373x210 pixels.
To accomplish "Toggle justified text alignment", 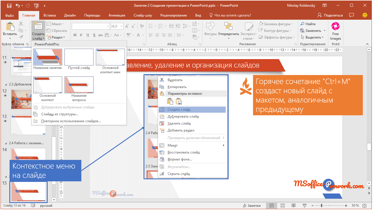I will [170, 35].
